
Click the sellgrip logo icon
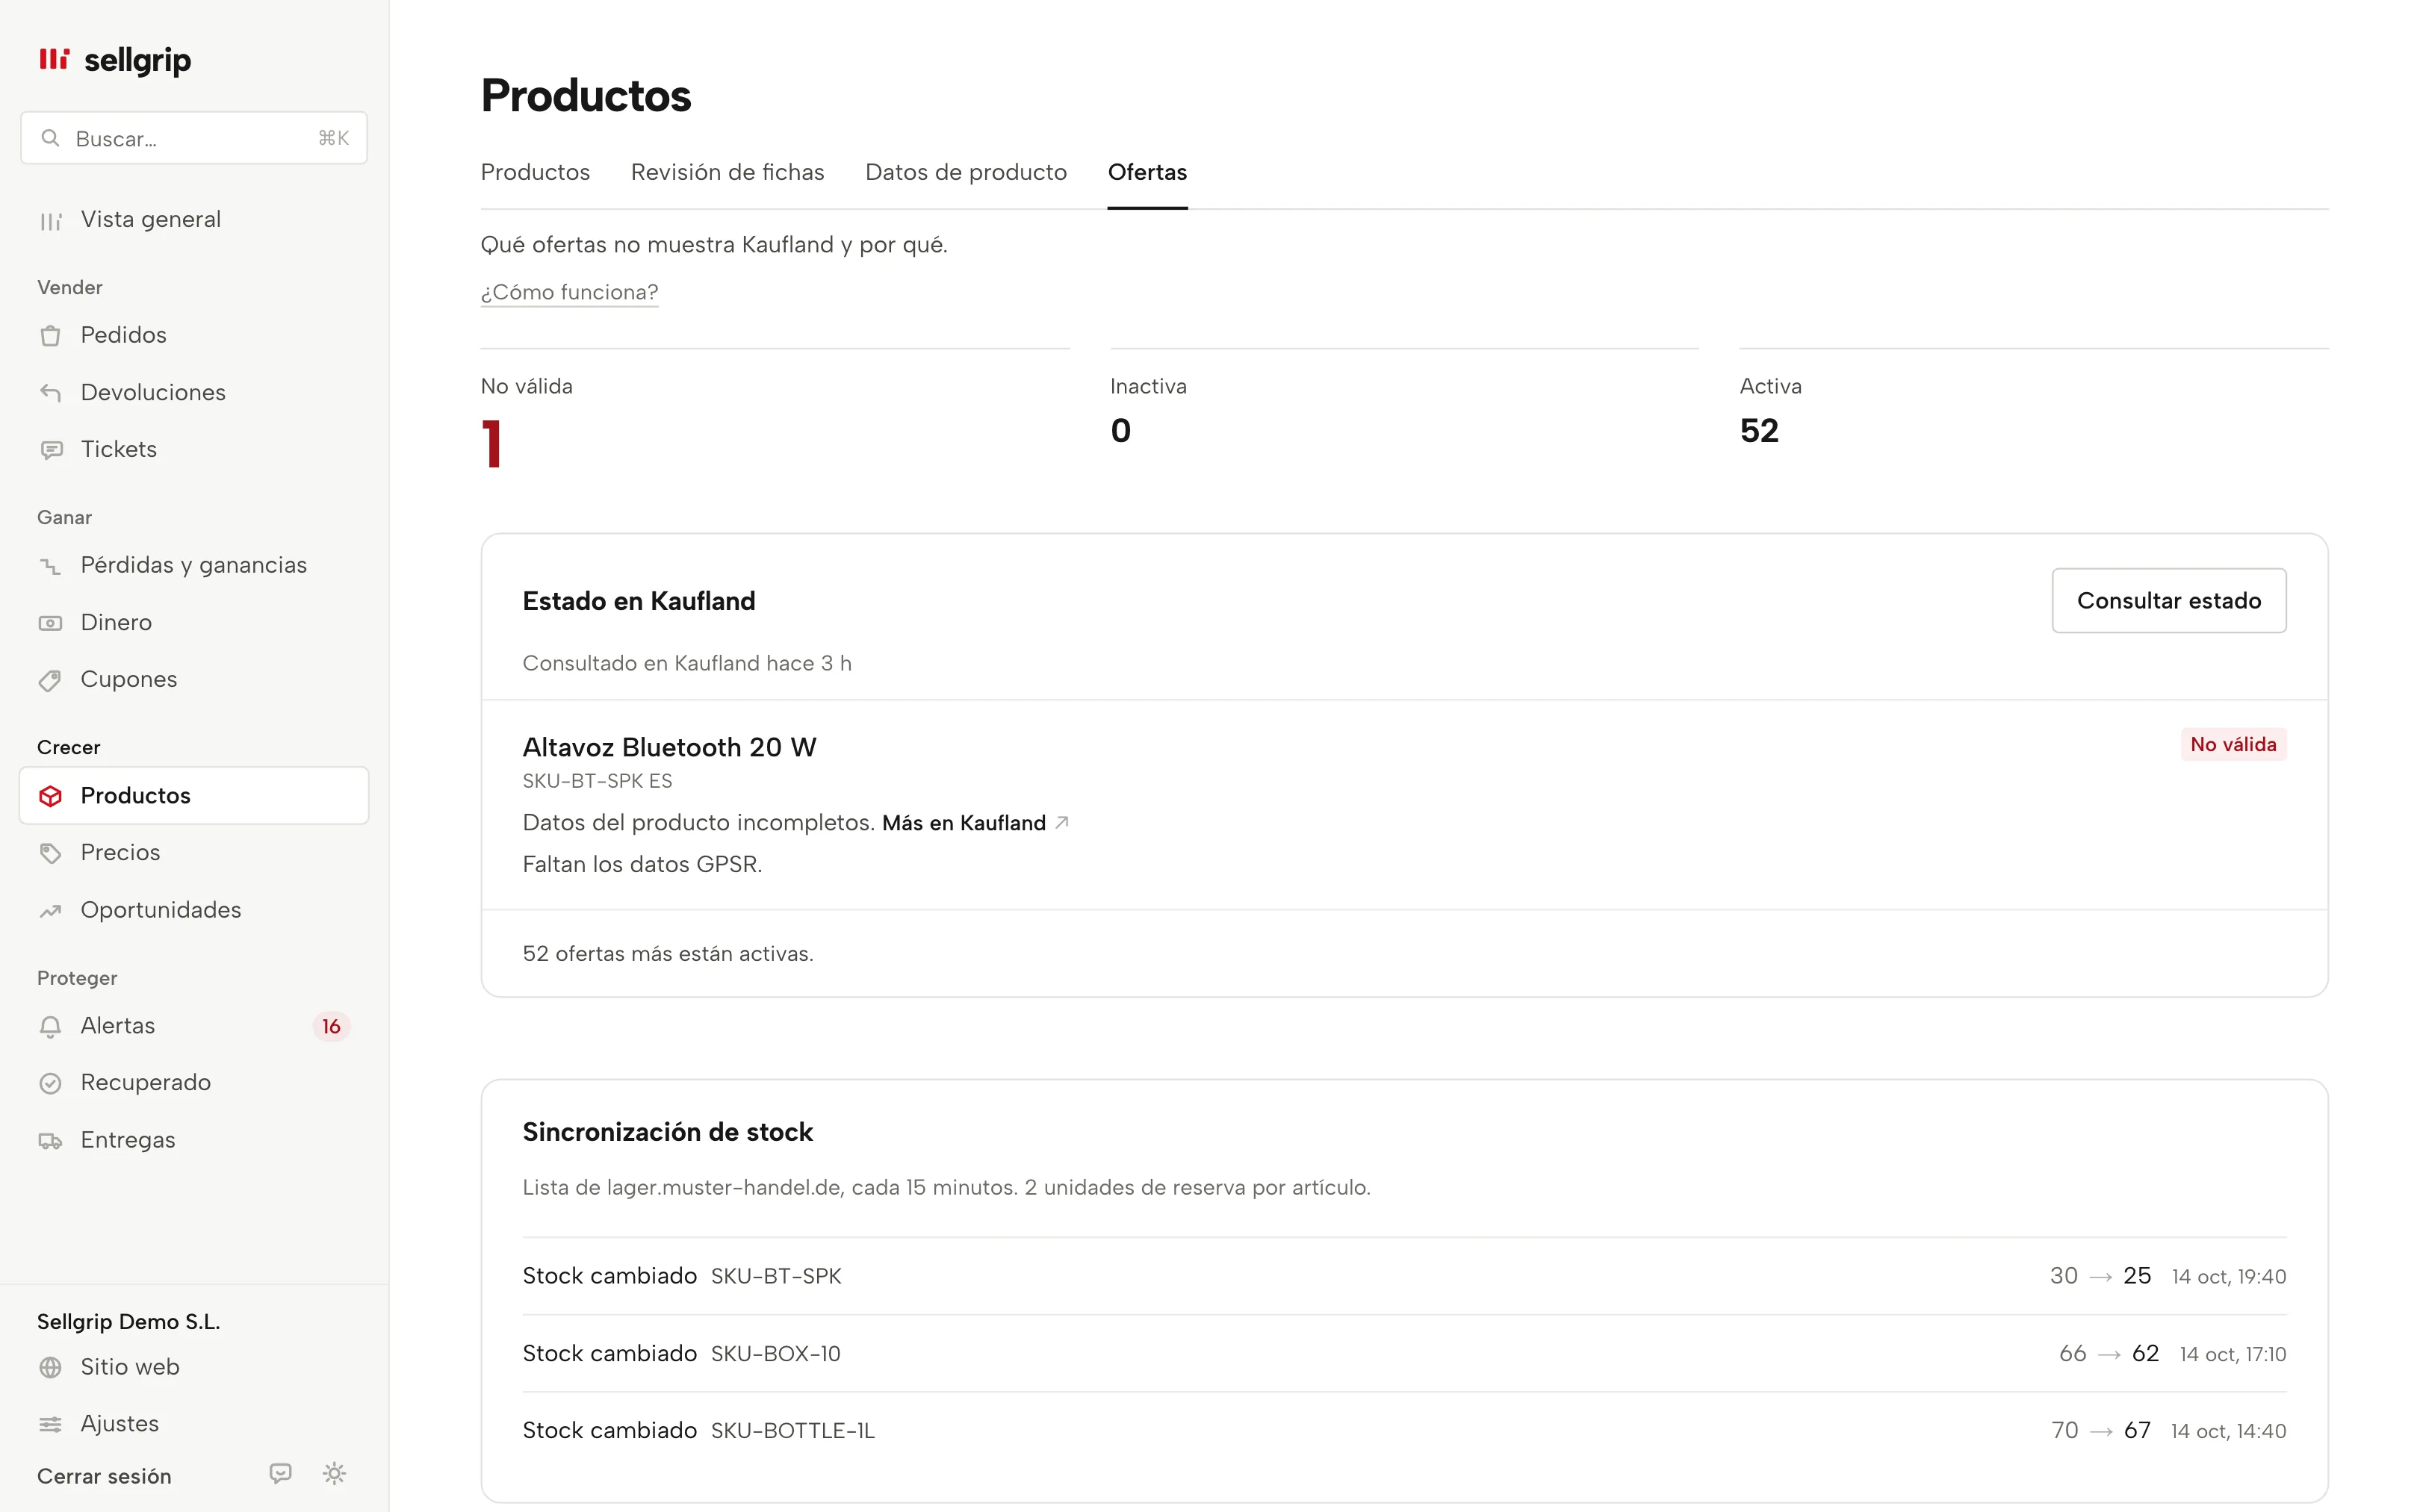pyautogui.click(x=54, y=59)
